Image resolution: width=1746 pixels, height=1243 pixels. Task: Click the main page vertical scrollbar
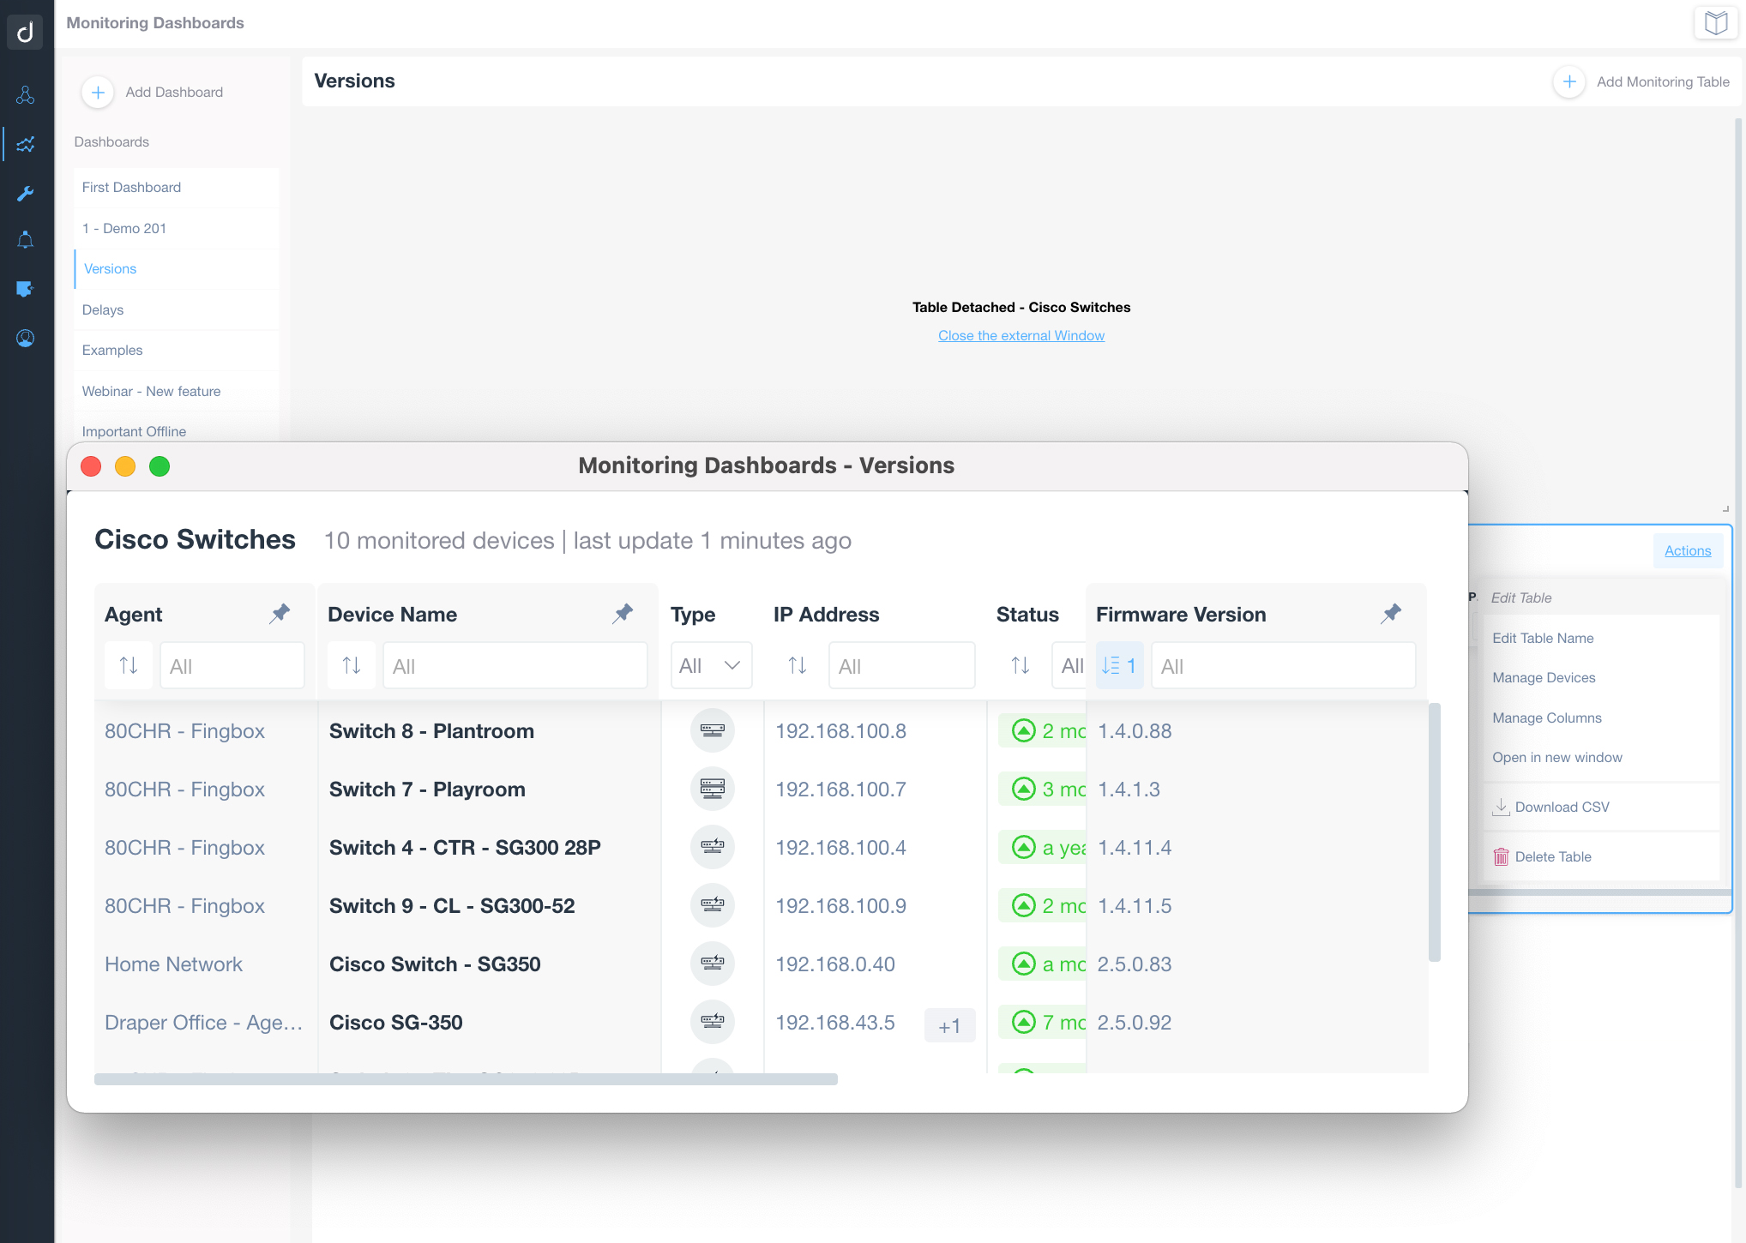coord(1738,652)
